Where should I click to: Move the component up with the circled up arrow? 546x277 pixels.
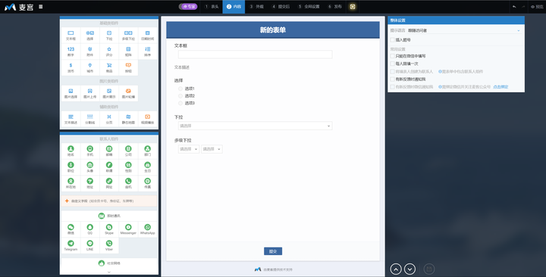396,269
